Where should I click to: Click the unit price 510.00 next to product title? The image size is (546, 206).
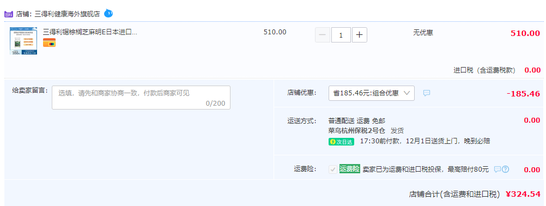click(x=275, y=32)
